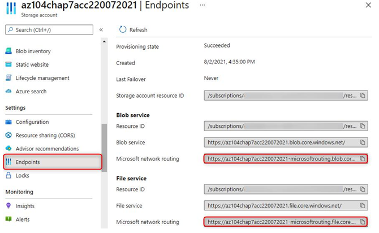
Task: Click the sidebar scroll up arrow
Action: pyautogui.click(x=104, y=42)
